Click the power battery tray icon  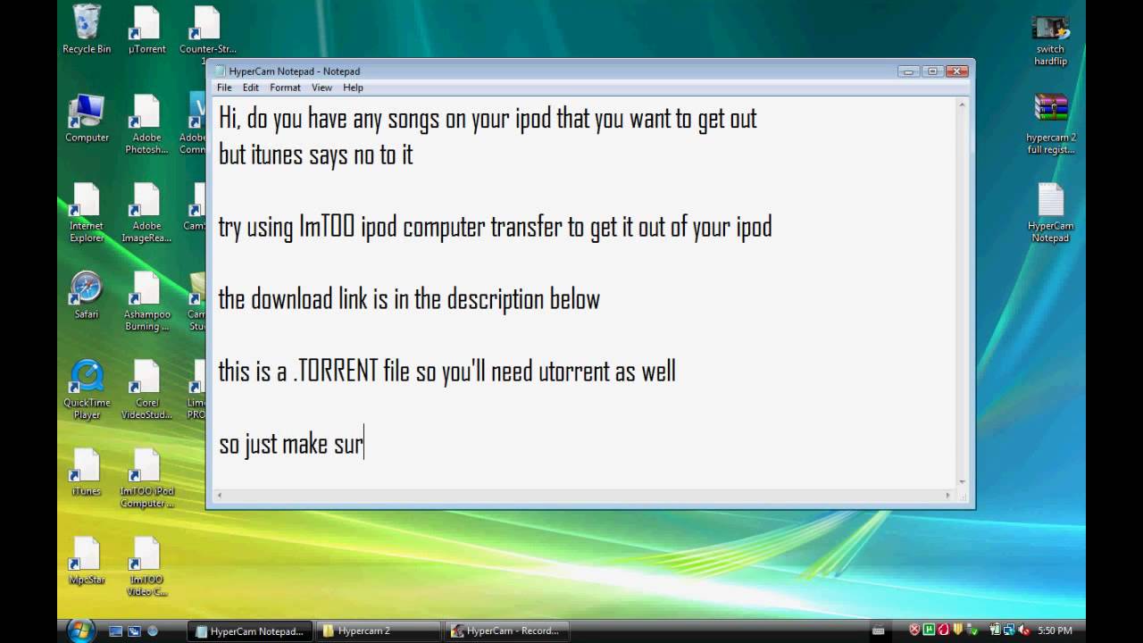995,630
